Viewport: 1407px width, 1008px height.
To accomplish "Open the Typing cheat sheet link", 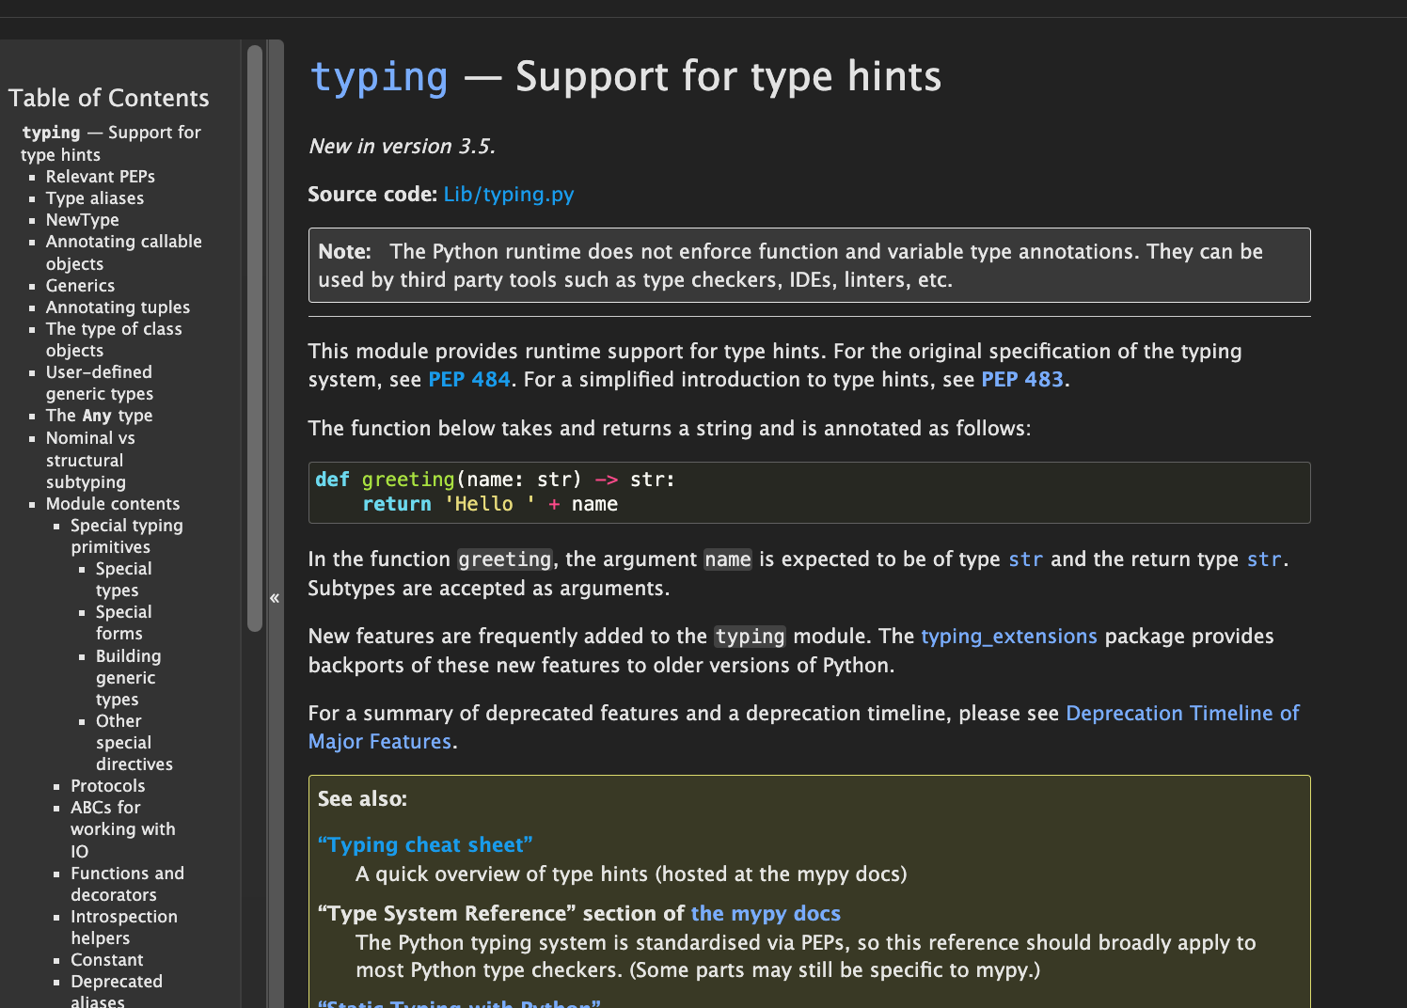I will tap(425, 844).
